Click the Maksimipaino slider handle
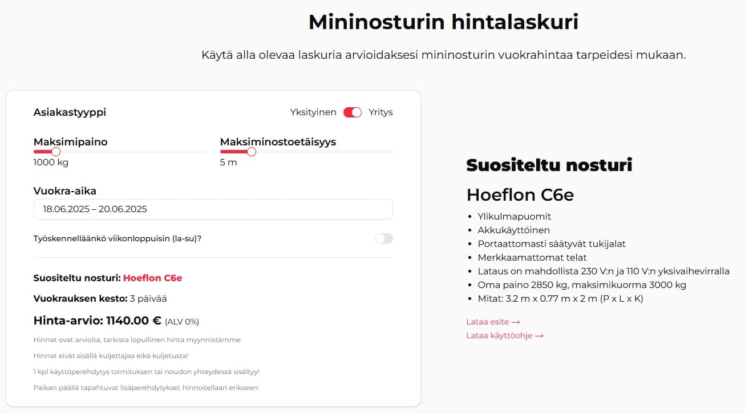The width and height of the screenshot is (745, 414). [56, 152]
